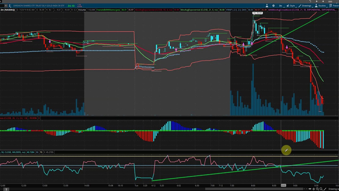Open the Studies menu
The image size is (339, 191).
tap(320, 6)
